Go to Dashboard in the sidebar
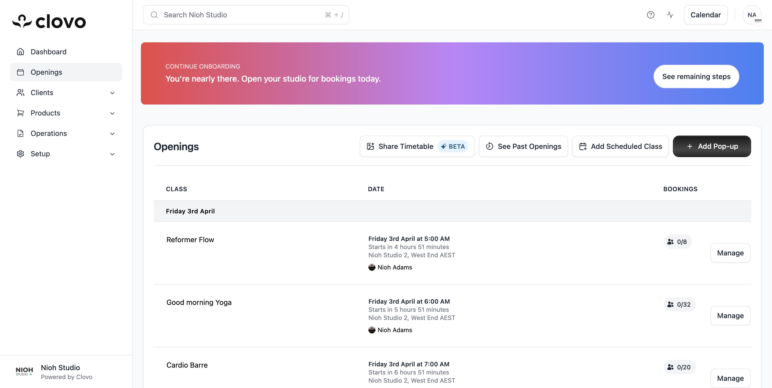The height and width of the screenshot is (388, 772). pos(66,52)
